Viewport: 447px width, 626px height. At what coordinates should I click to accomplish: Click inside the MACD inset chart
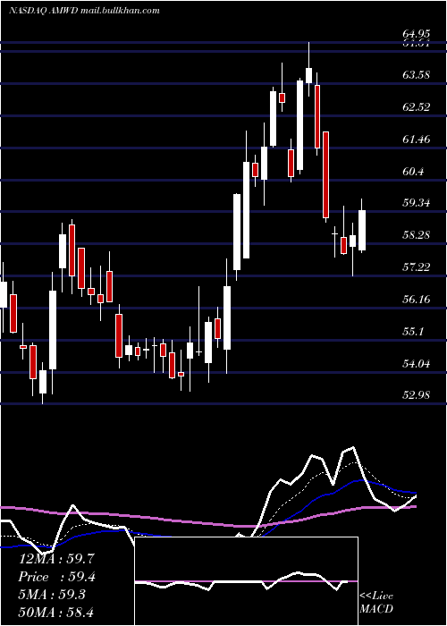[246, 581]
